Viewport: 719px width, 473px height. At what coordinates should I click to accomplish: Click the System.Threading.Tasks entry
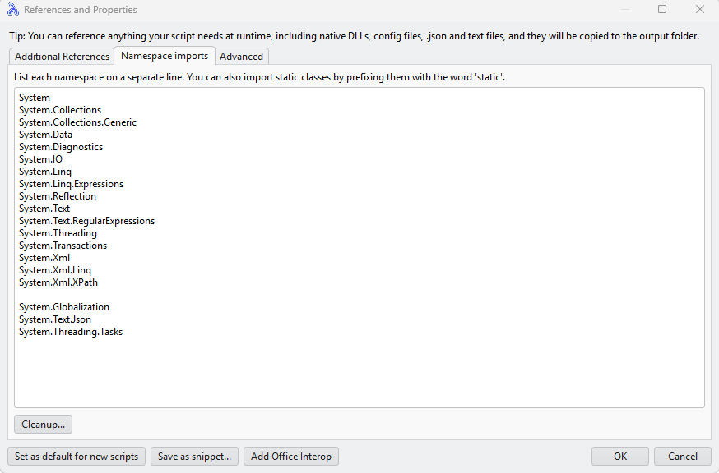[71, 332]
